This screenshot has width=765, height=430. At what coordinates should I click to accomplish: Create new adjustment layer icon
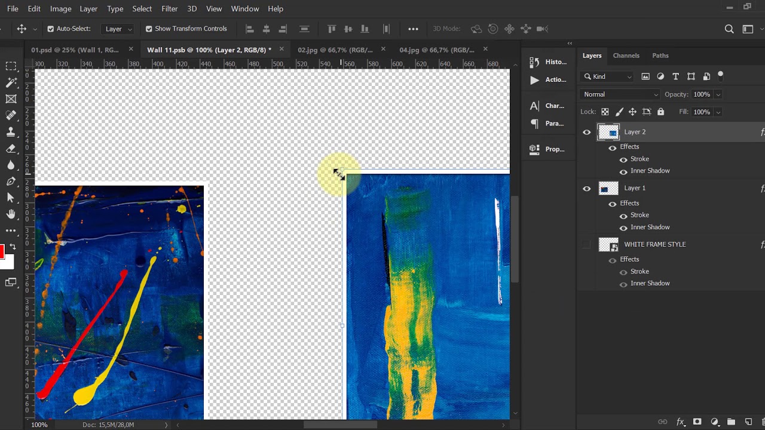click(x=714, y=422)
